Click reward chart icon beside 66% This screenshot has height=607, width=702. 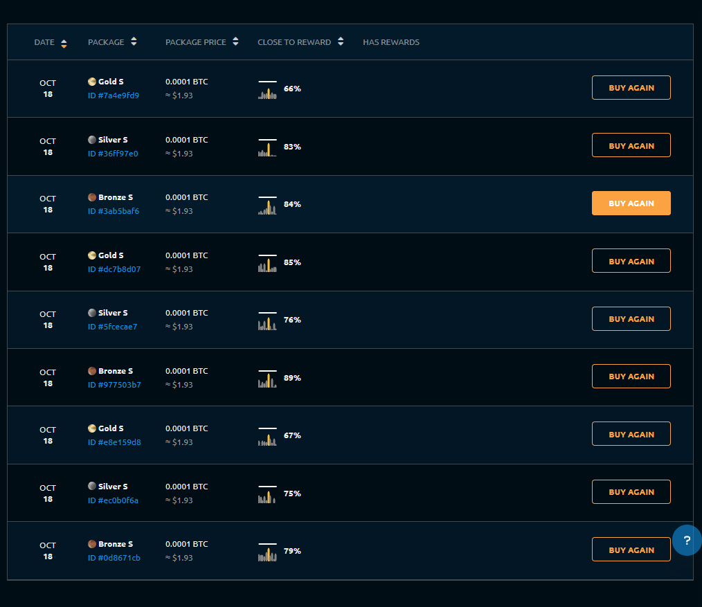(x=267, y=89)
